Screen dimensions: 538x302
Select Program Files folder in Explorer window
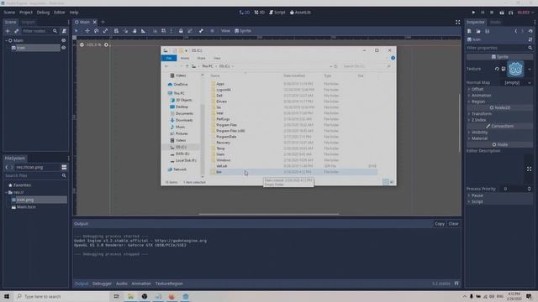pos(226,125)
